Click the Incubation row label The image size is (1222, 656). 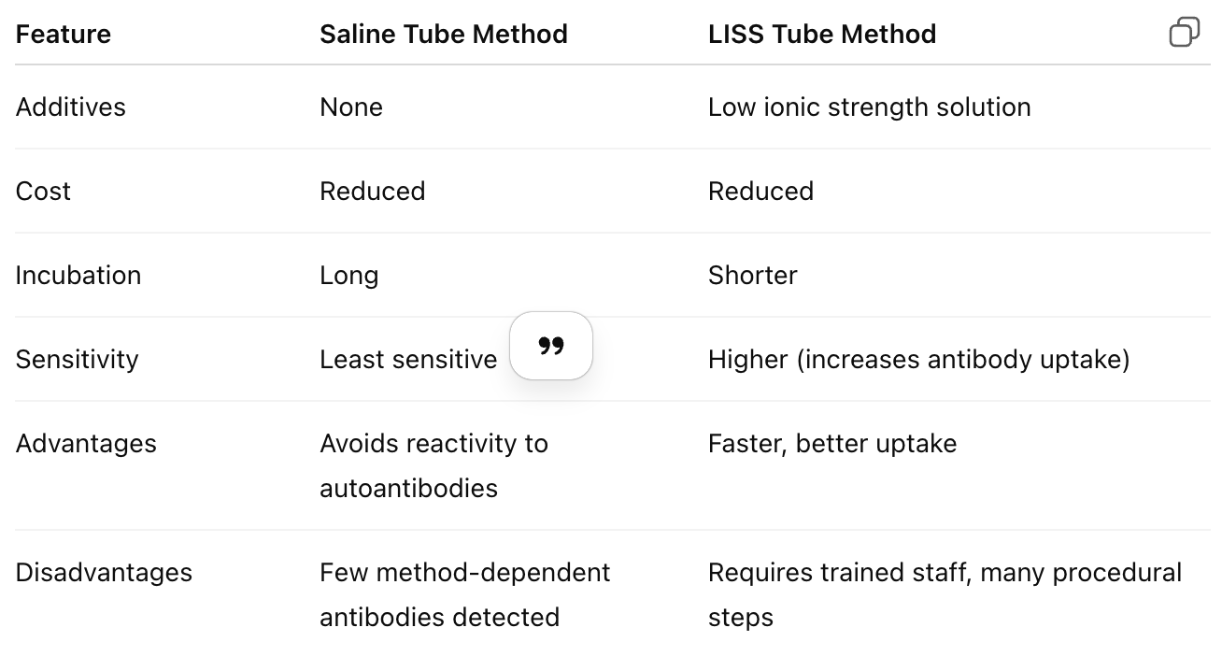tap(78, 276)
